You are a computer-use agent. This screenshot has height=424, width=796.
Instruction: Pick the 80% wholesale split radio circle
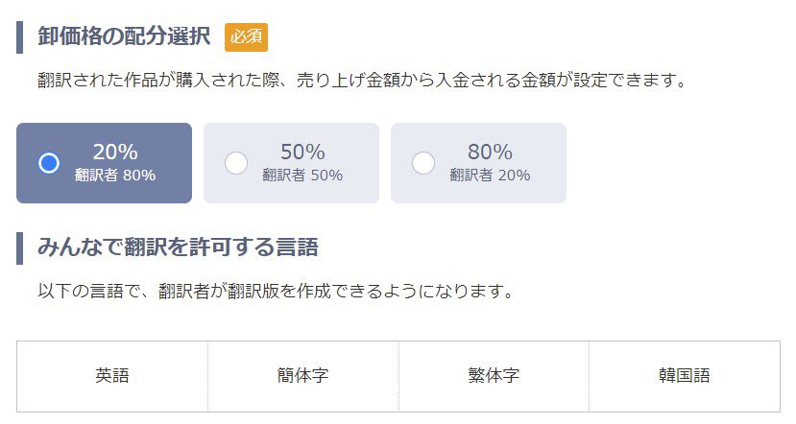423,163
